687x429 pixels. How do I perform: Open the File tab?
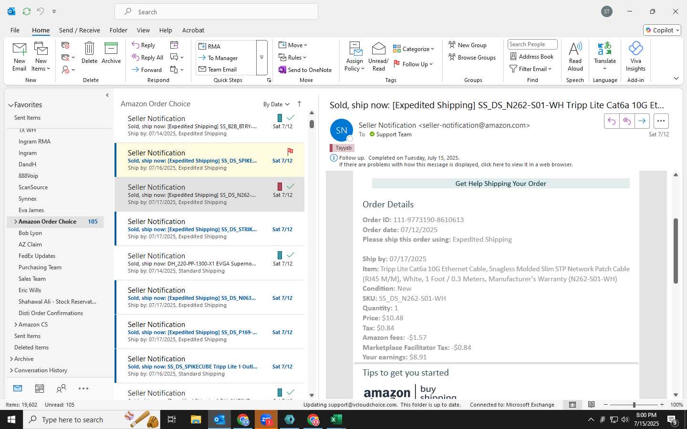click(15, 30)
